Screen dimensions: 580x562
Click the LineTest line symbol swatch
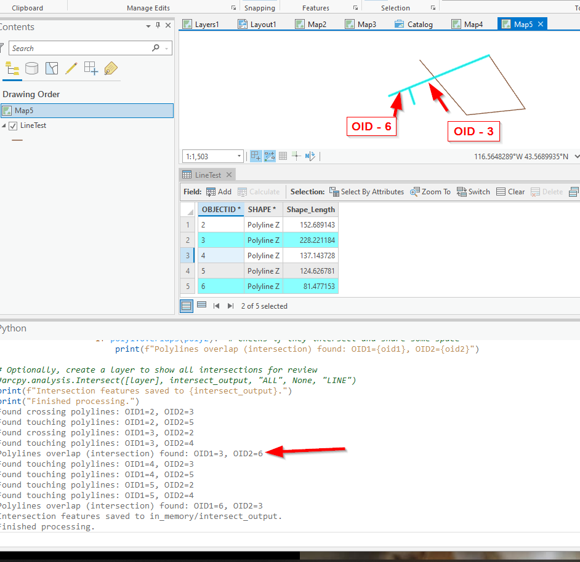(x=17, y=140)
